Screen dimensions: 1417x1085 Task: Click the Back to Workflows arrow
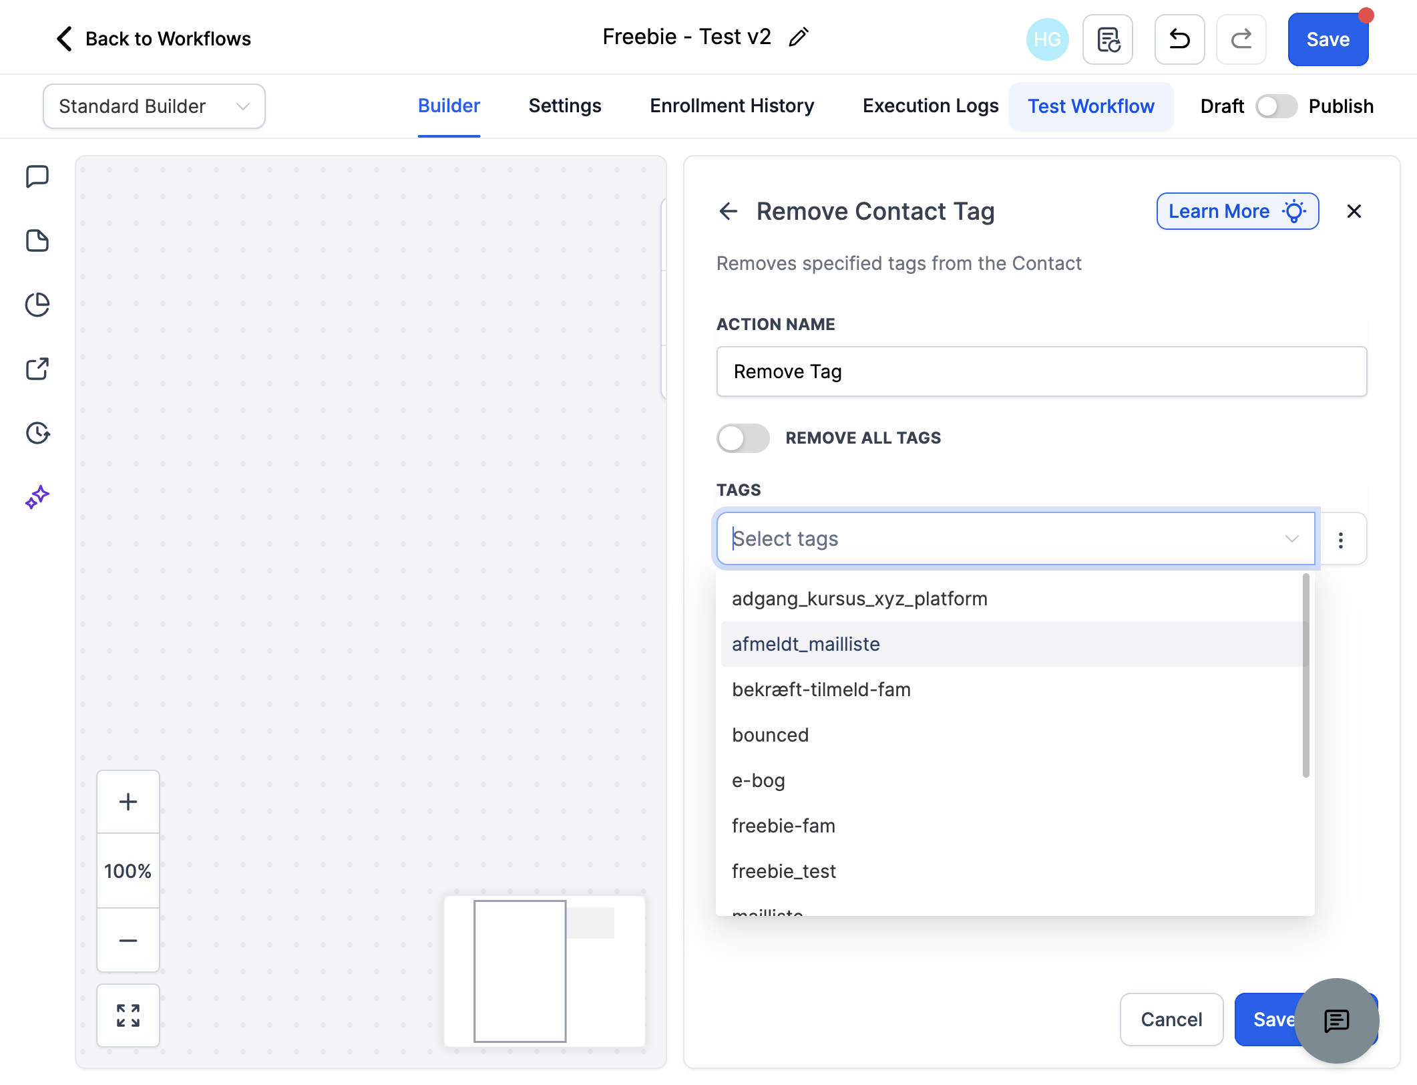(x=64, y=39)
